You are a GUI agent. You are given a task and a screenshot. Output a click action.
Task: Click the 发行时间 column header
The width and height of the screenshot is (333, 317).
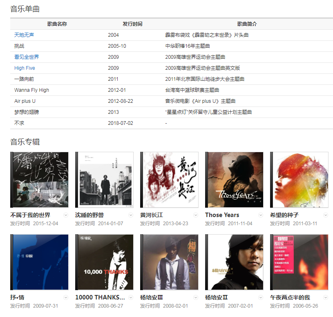tap(132, 24)
